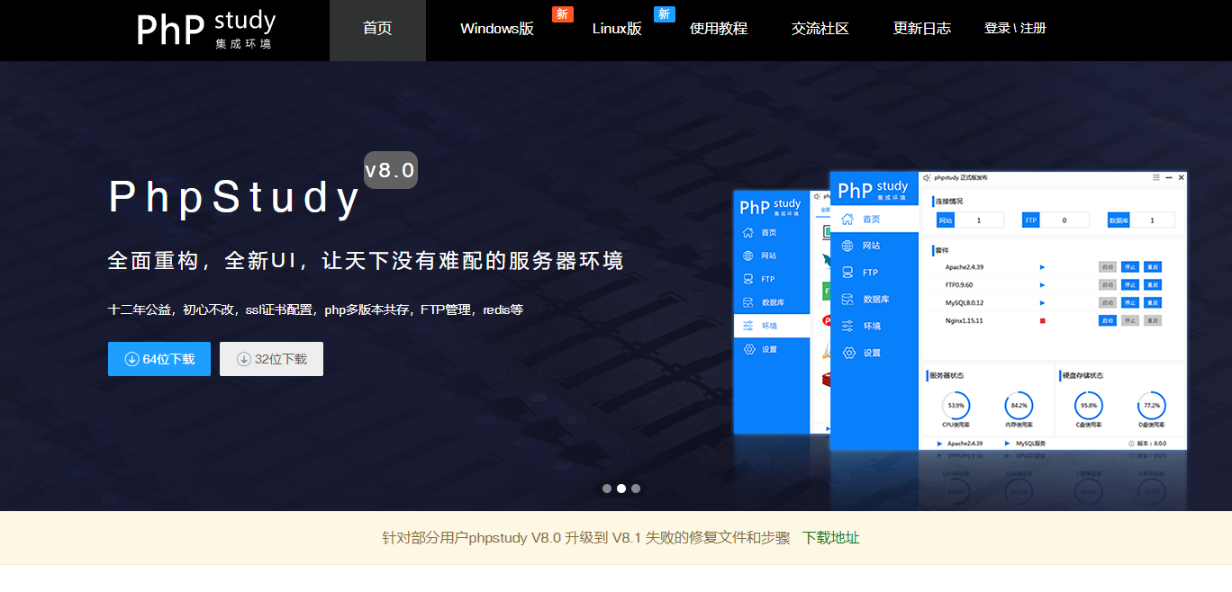Go to the Linux版 navigation item
The image size is (1232, 592).
point(617,29)
